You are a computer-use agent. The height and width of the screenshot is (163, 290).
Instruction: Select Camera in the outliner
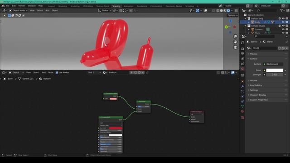[x=259, y=29]
